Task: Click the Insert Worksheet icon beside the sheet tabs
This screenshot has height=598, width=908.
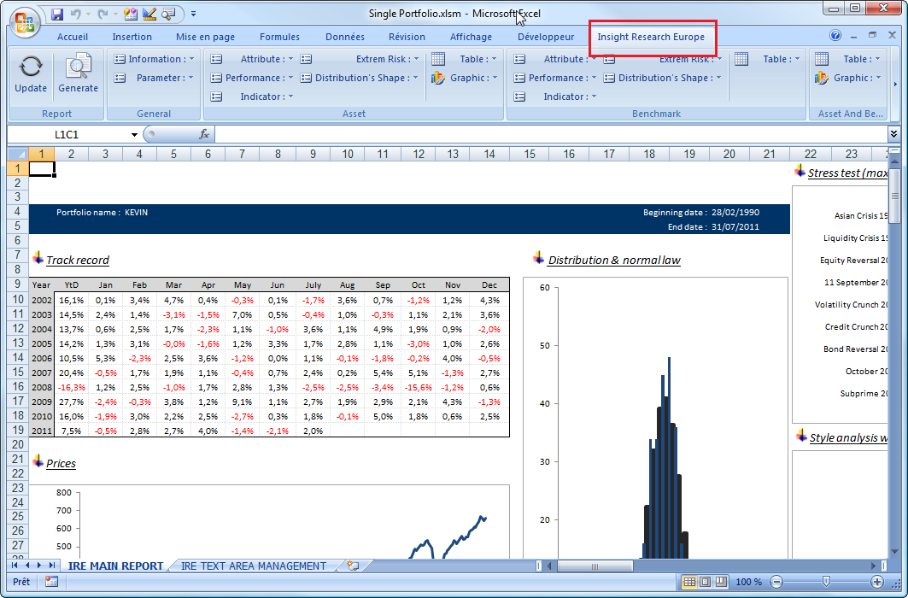Action: (x=353, y=566)
